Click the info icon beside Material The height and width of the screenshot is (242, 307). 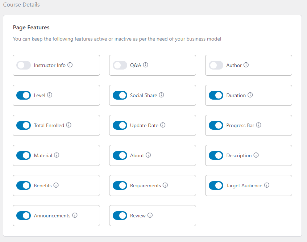pos(57,155)
